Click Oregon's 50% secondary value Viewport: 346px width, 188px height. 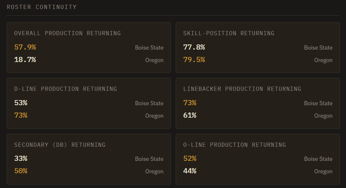click(21, 171)
